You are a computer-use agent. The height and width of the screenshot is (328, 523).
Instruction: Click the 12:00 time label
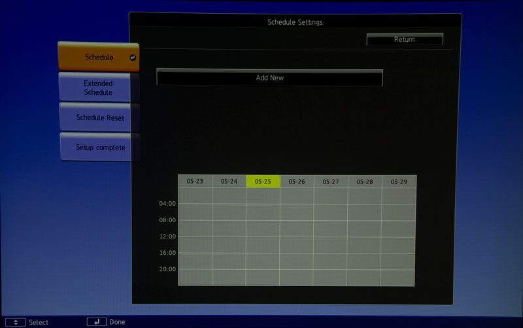(167, 237)
